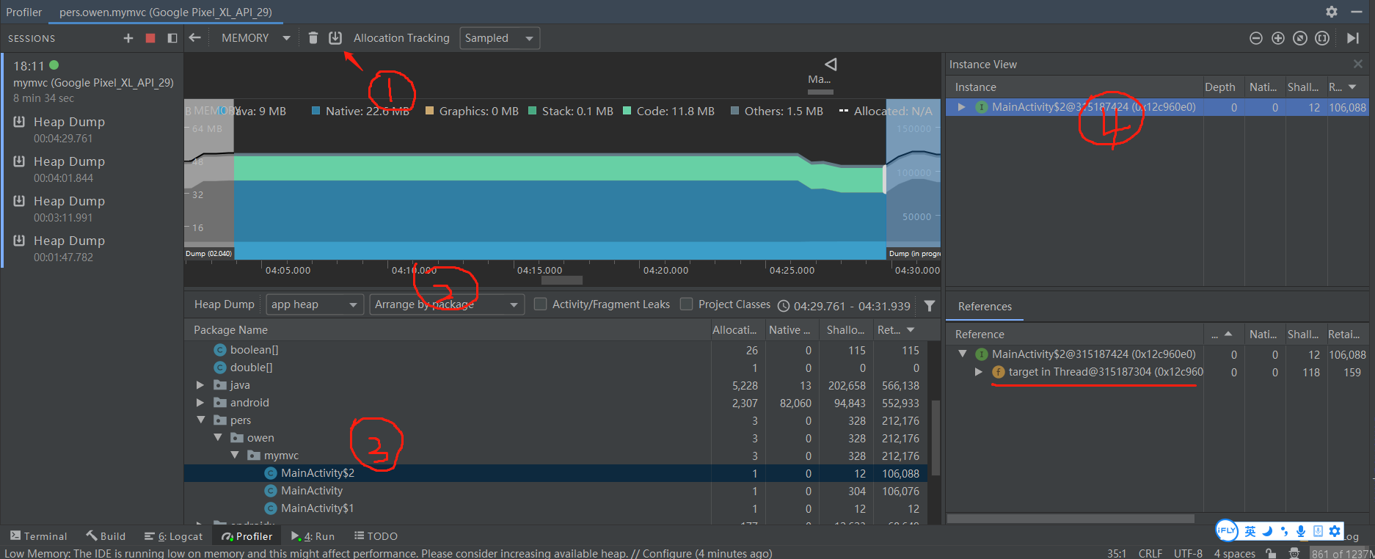
Task: Sort by Native Size column in class list
Action: [x=791, y=330]
